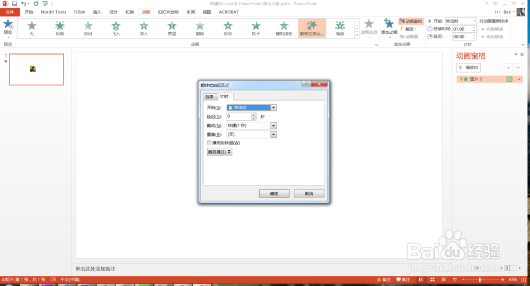
Task: Switch to the 开始 home tab
Action: click(29, 12)
